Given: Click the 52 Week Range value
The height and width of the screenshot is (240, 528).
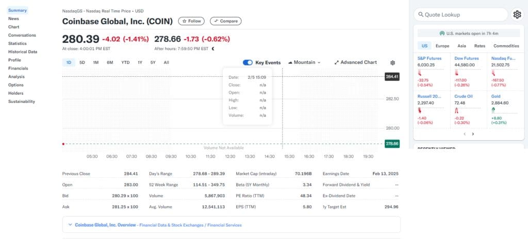Looking at the screenshot, I should tap(209, 185).
